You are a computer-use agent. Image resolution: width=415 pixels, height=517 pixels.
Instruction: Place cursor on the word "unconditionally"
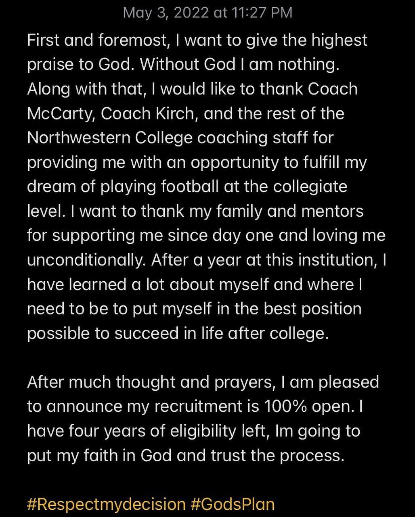[x=85, y=260]
